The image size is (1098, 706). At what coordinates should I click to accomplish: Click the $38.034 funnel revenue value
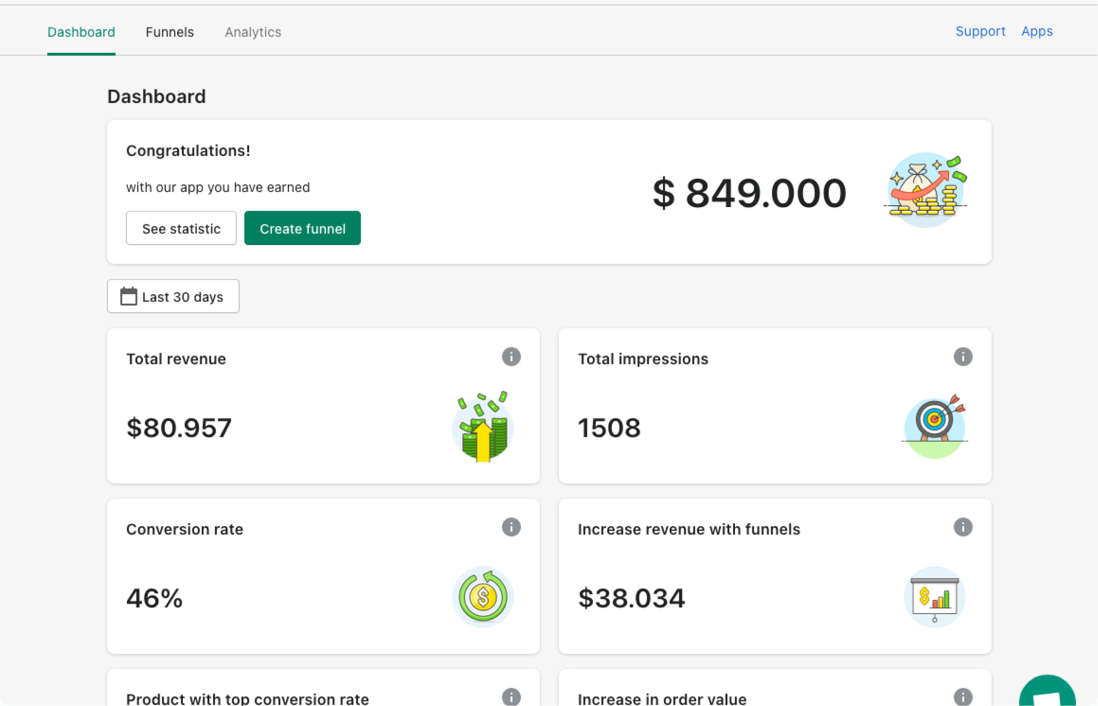[x=632, y=598]
